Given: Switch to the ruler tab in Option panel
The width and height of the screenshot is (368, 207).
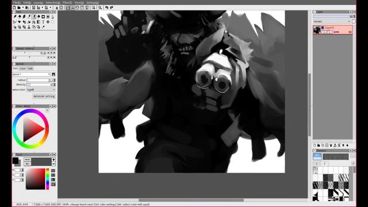Looking at the screenshot, I should point(22,68).
